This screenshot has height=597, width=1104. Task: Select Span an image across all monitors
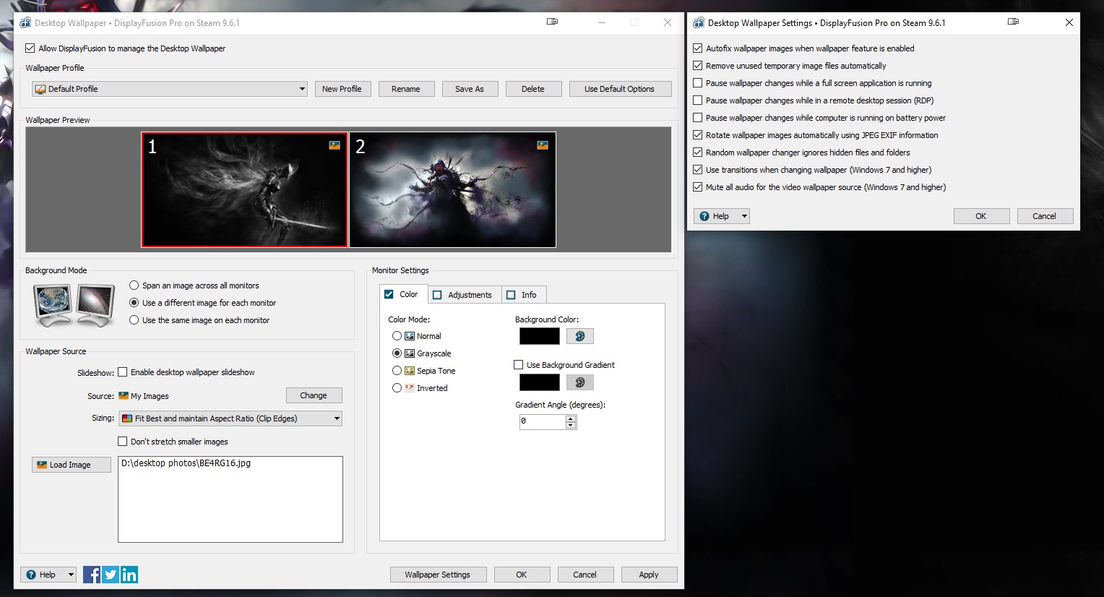(x=134, y=285)
